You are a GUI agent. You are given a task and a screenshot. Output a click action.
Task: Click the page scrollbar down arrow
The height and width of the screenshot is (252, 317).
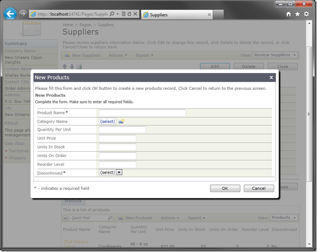pyautogui.click(x=309, y=244)
